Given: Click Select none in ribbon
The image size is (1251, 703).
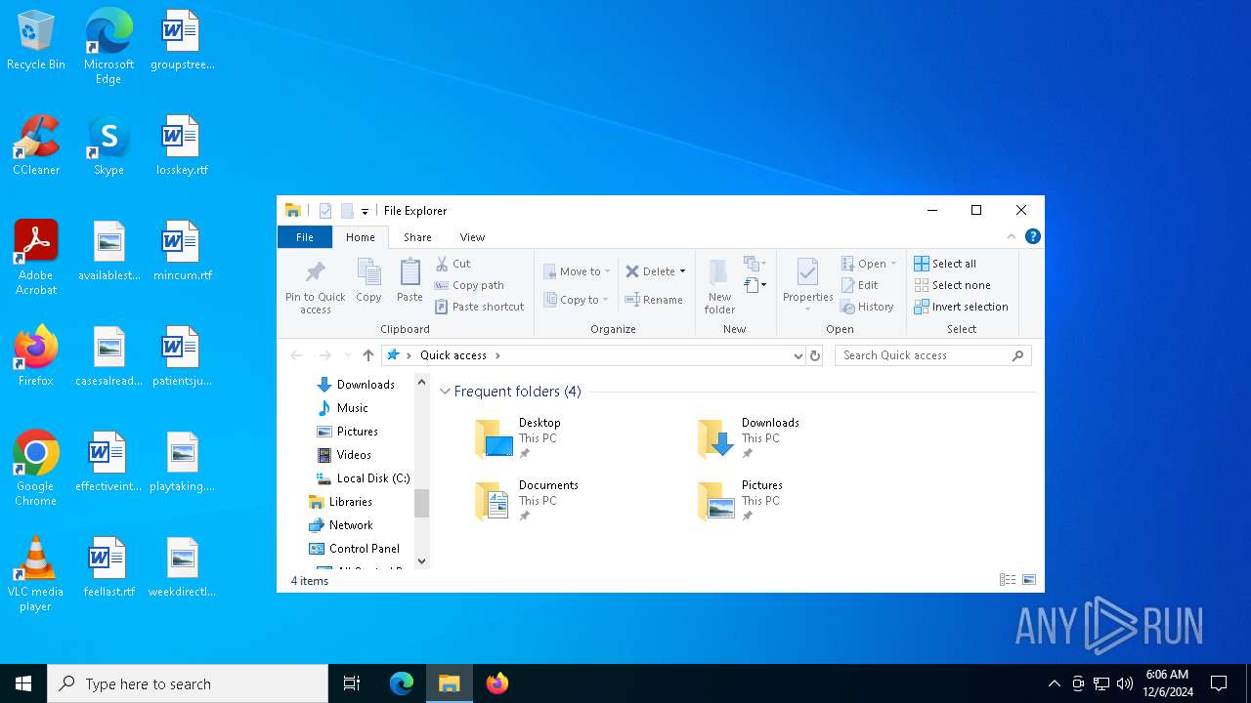Looking at the screenshot, I should coord(952,285).
